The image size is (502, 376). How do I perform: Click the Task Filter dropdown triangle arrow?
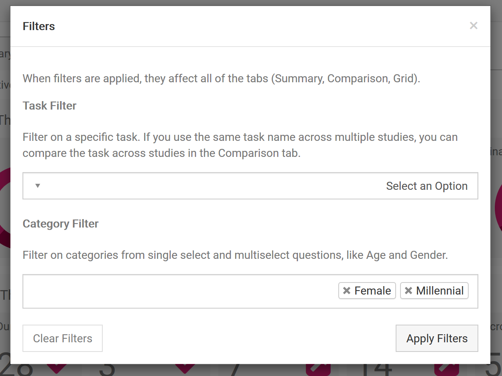point(38,186)
